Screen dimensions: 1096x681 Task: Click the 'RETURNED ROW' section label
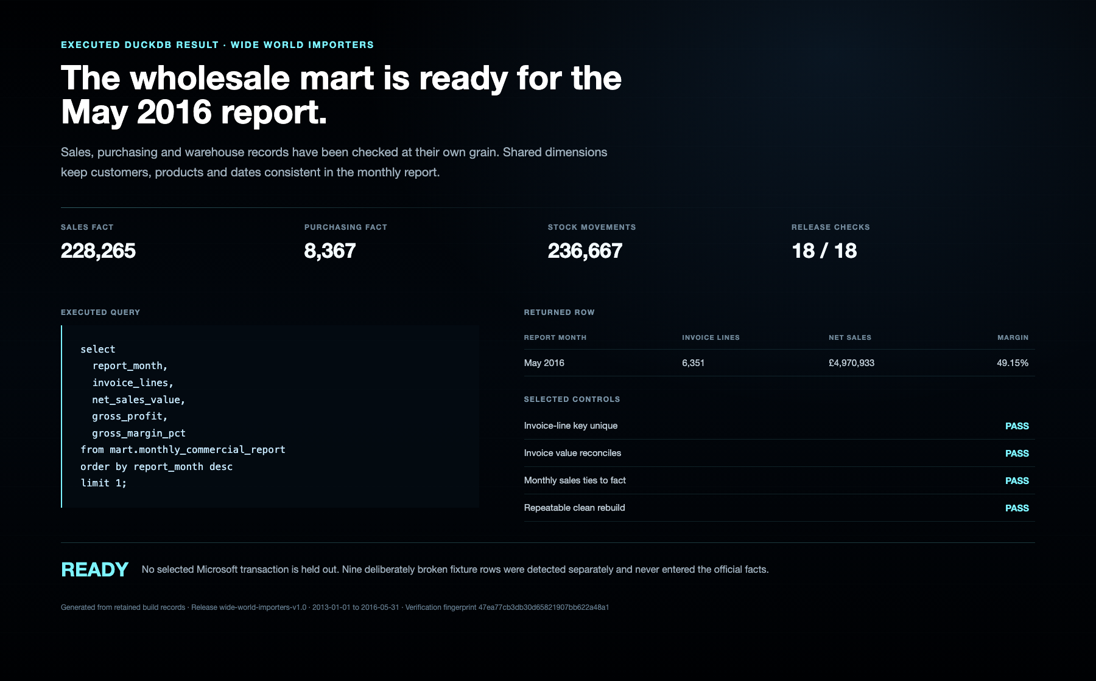click(x=559, y=313)
